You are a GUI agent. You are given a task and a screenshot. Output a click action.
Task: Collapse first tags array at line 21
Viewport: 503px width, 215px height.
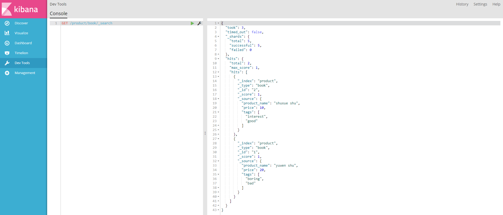(218, 112)
